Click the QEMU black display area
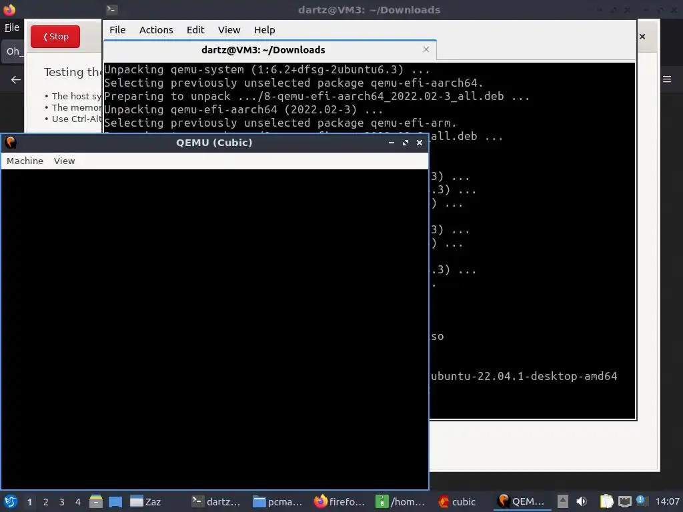The height and width of the screenshot is (512, 683). coord(215,329)
